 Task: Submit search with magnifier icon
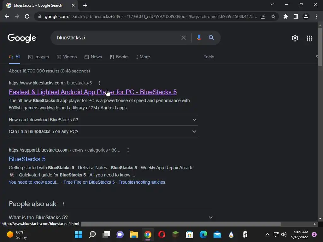click(211, 38)
